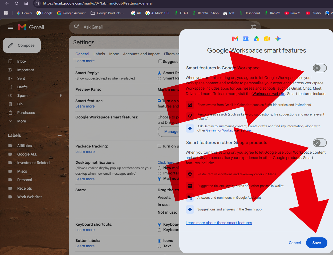Open the Workspace website link
333x255 pixels.
point(269,94)
